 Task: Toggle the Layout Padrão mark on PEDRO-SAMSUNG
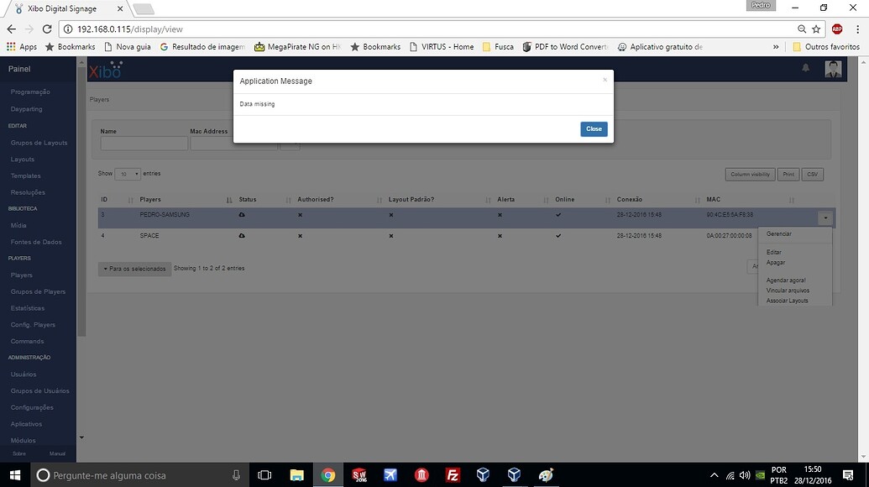point(390,215)
